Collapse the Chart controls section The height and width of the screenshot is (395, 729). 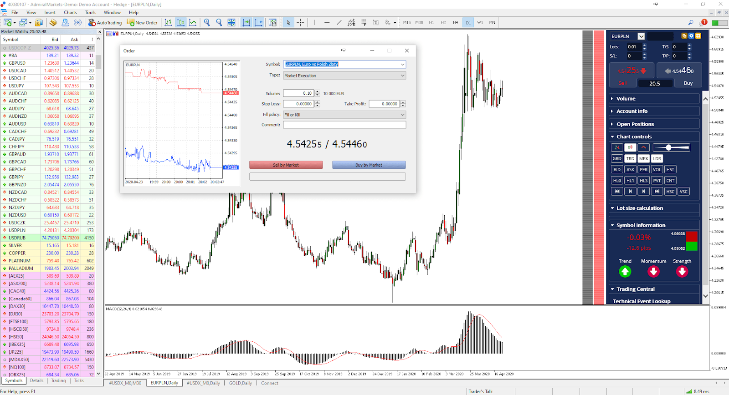pyautogui.click(x=654, y=137)
